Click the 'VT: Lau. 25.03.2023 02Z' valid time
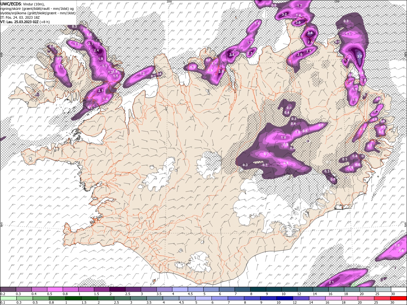The image size is (407, 305). [x=19, y=22]
